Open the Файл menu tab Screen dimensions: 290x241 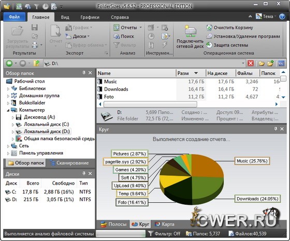pyautogui.click(x=15, y=17)
